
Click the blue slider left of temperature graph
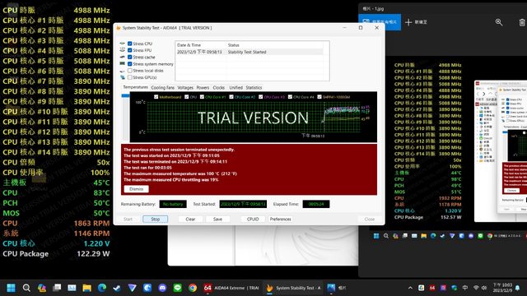pos(125,96)
